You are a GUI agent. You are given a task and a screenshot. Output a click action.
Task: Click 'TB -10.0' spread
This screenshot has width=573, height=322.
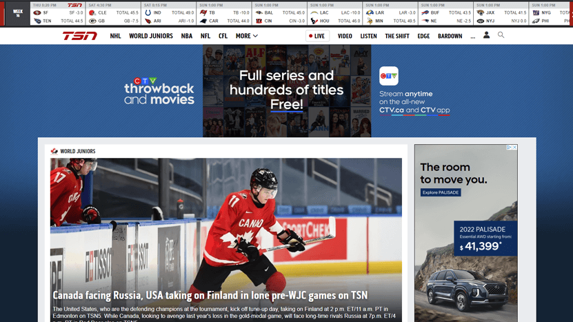tap(241, 13)
